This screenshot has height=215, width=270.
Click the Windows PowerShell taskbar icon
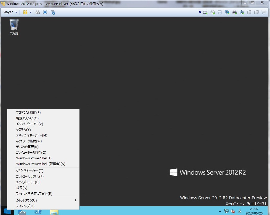click(38, 212)
